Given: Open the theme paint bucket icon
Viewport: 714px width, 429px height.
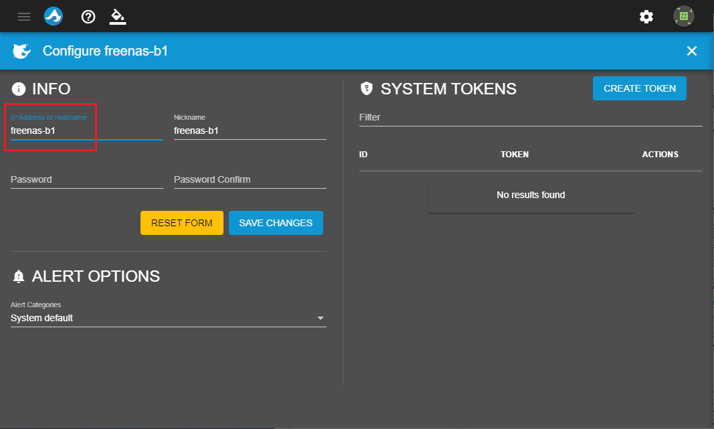Looking at the screenshot, I should pyautogui.click(x=118, y=17).
